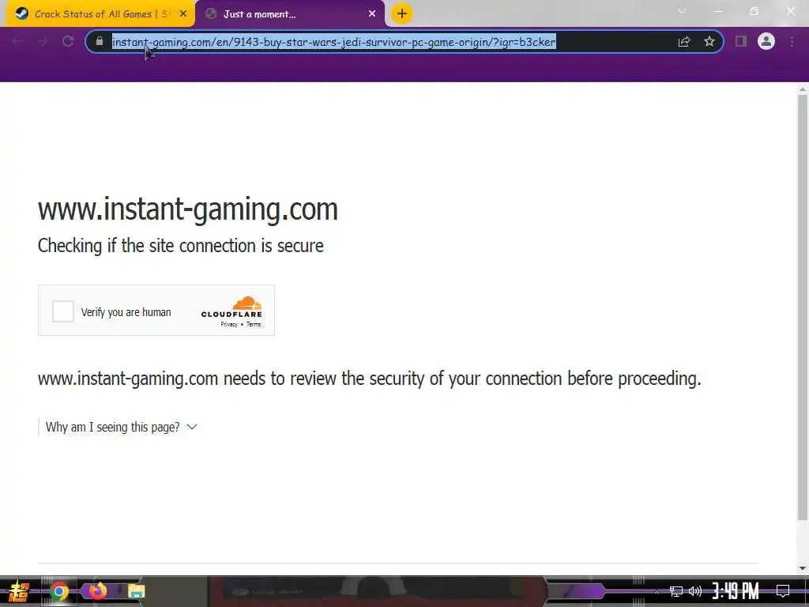Expand Why am I seeing this page

coord(121,428)
